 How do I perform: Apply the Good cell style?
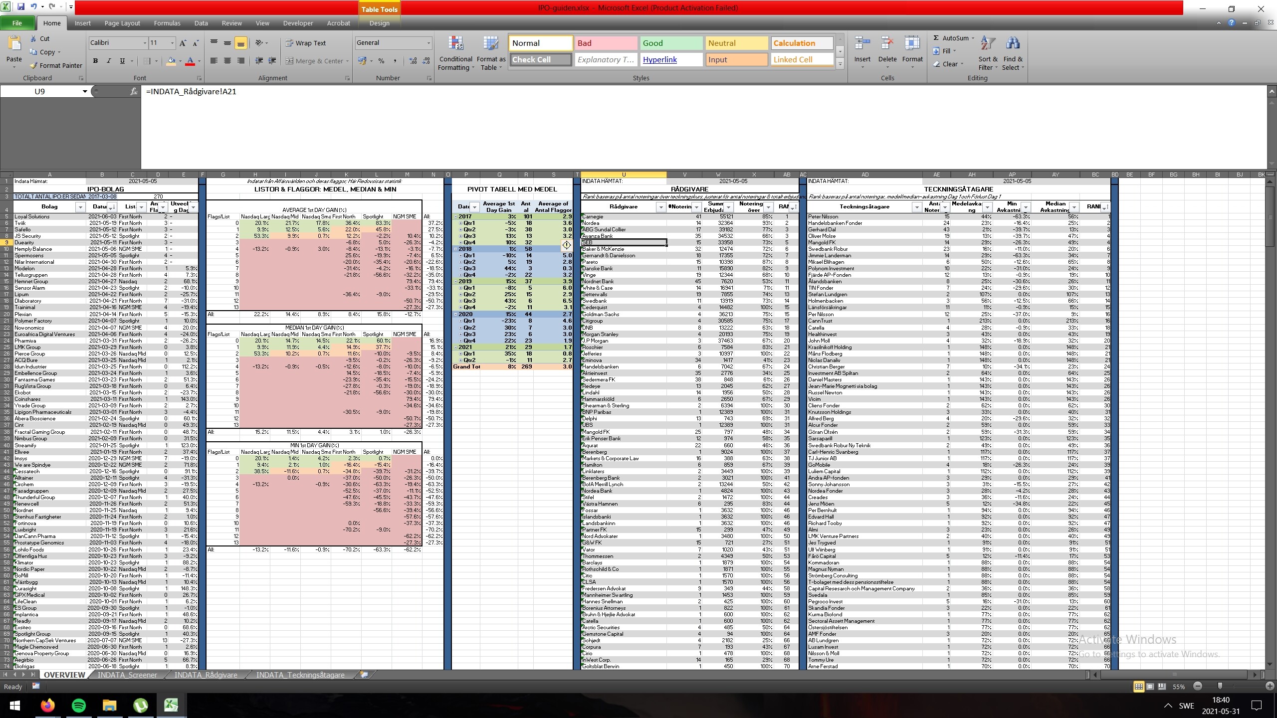671,43
